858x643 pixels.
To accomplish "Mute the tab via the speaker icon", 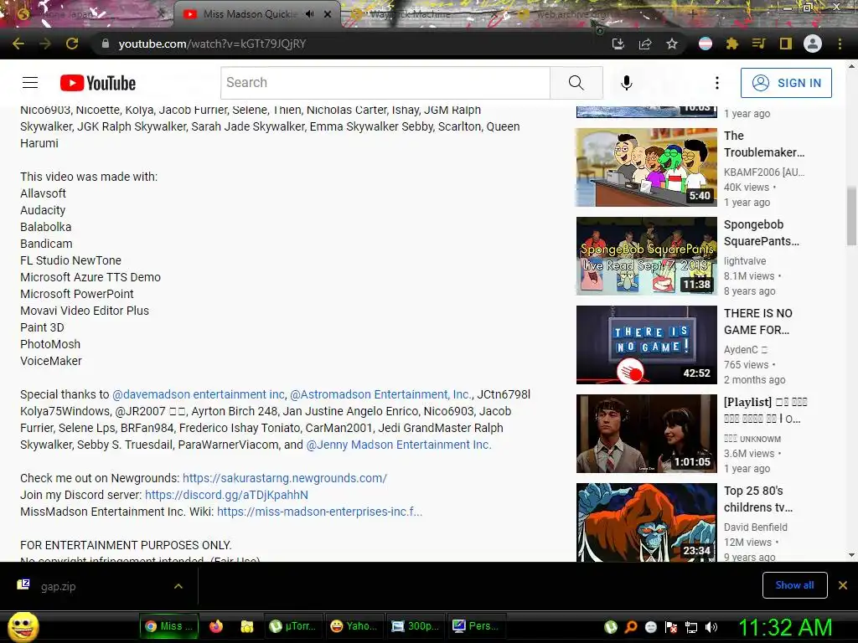I will pos(310,14).
